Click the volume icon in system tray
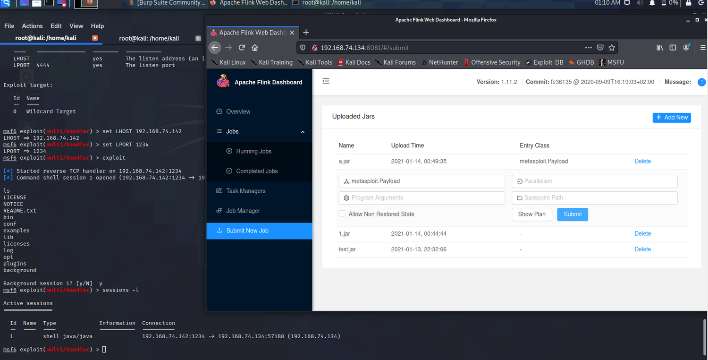The image size is (708, 360). click(640, 3)
